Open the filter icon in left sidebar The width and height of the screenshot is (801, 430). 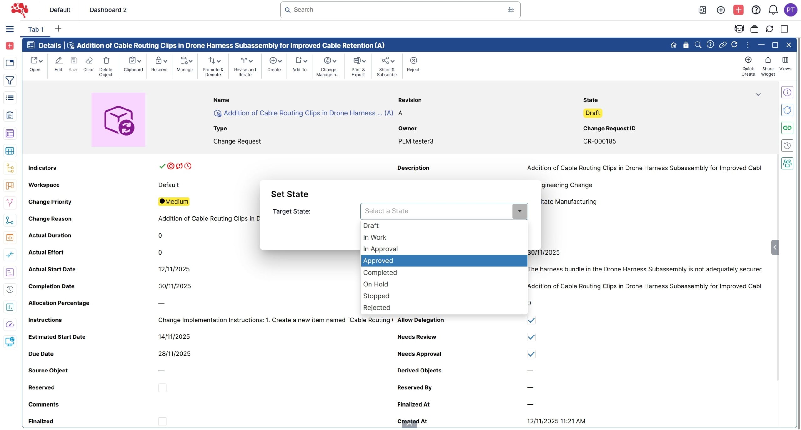(x=10, y=81)
